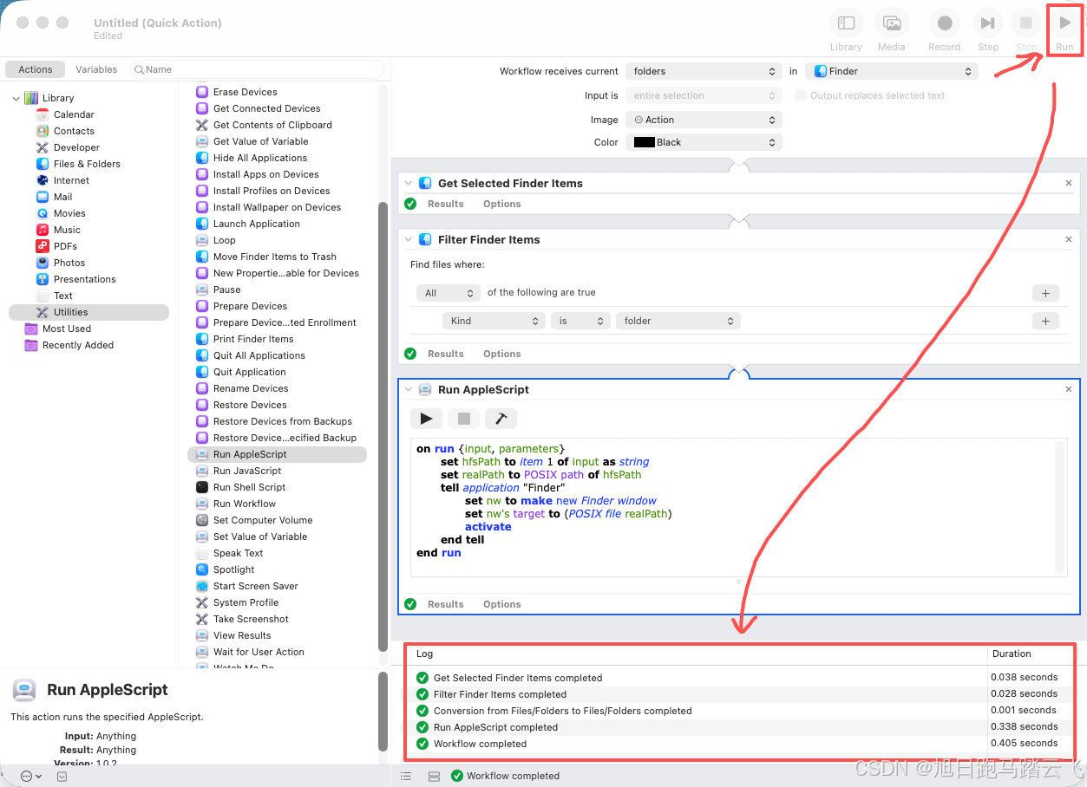Viewport: 1087px width, 787px height.
Task: Select the PDFs library category
Action: pyautogui.click(x=65, y=246)
